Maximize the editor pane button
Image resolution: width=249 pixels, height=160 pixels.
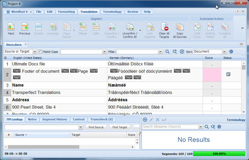[x=241, y=44]
